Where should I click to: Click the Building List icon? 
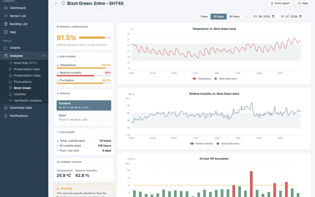(x=6, y=24)
